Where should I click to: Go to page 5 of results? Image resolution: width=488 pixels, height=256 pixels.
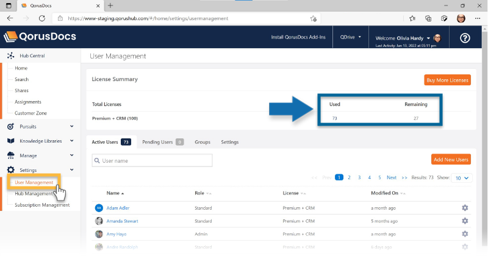tap(379, 177)
